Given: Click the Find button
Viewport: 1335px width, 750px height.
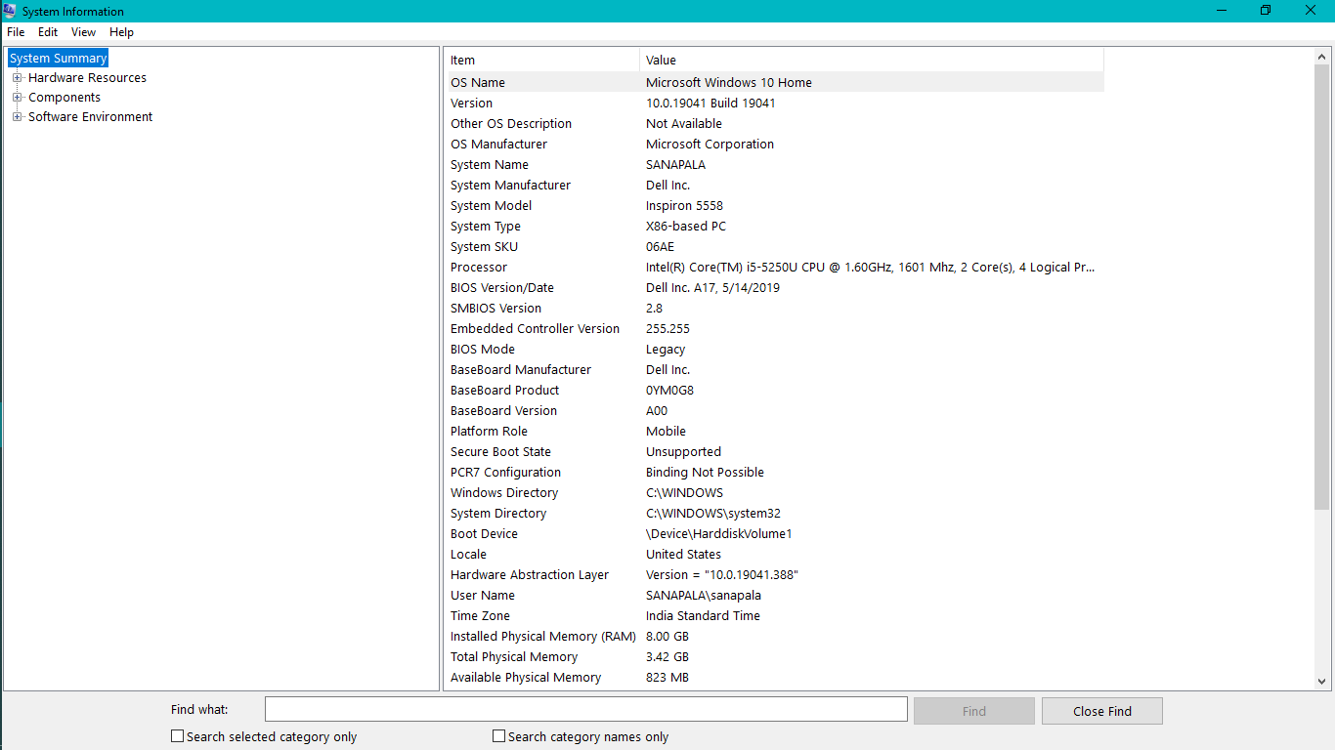Looking at the screenshot, I should 974,711.
